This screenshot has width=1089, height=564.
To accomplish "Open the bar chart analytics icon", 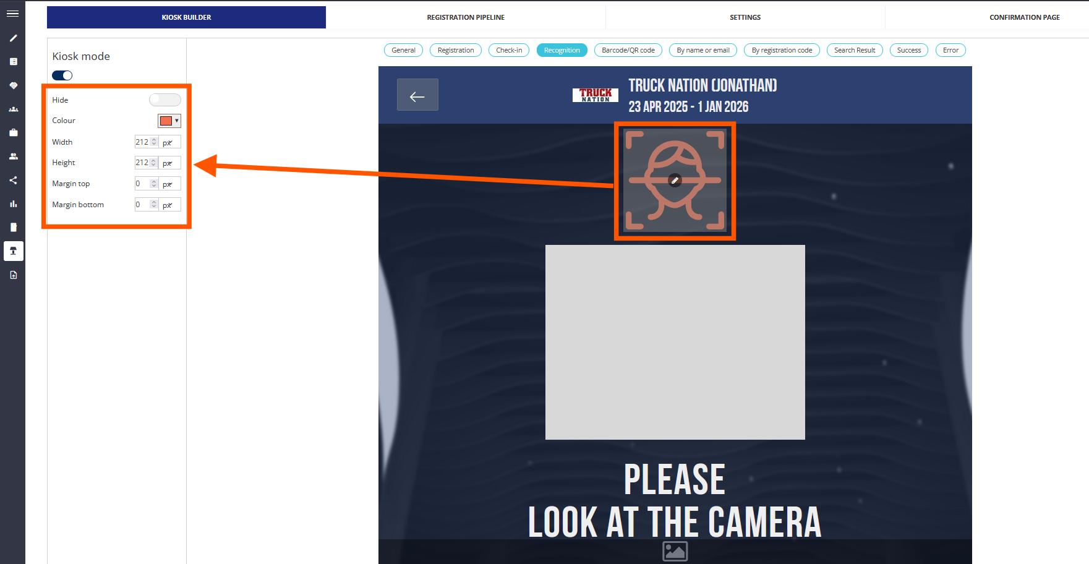I will click(13, 204).
